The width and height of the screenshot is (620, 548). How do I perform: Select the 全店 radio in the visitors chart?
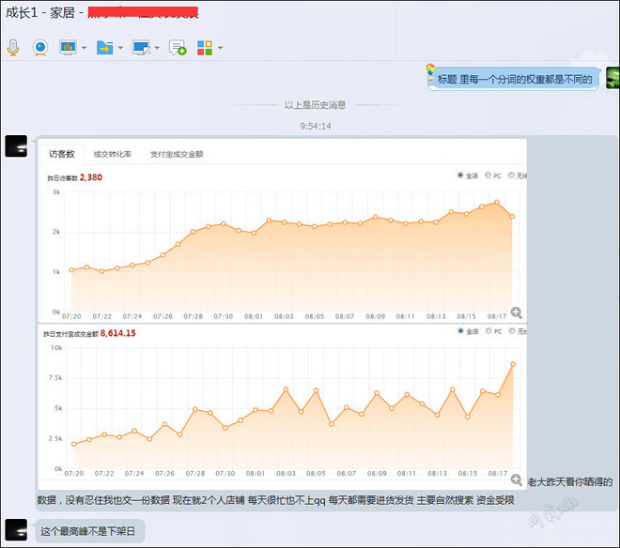(x=460, y=175)
